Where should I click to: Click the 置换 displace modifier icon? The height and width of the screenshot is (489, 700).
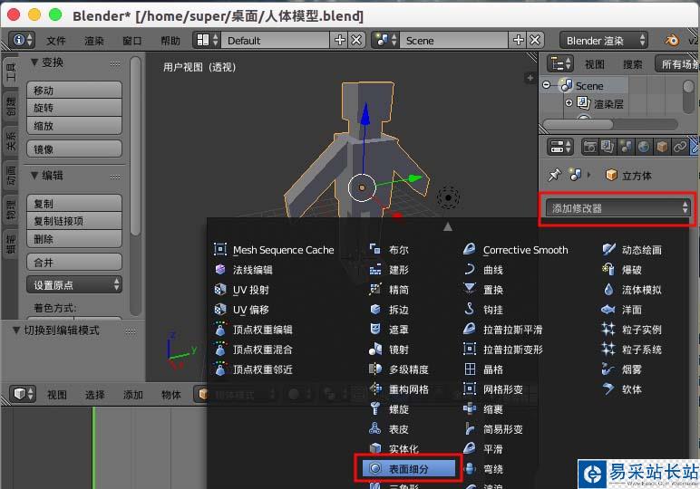pos(470,289)
